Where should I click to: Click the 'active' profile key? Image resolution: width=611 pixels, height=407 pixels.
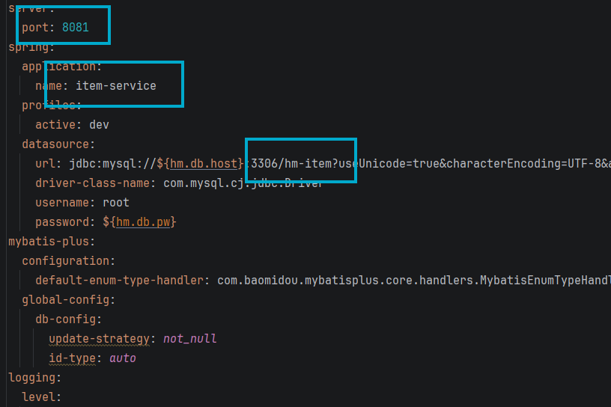coord(55,125)
